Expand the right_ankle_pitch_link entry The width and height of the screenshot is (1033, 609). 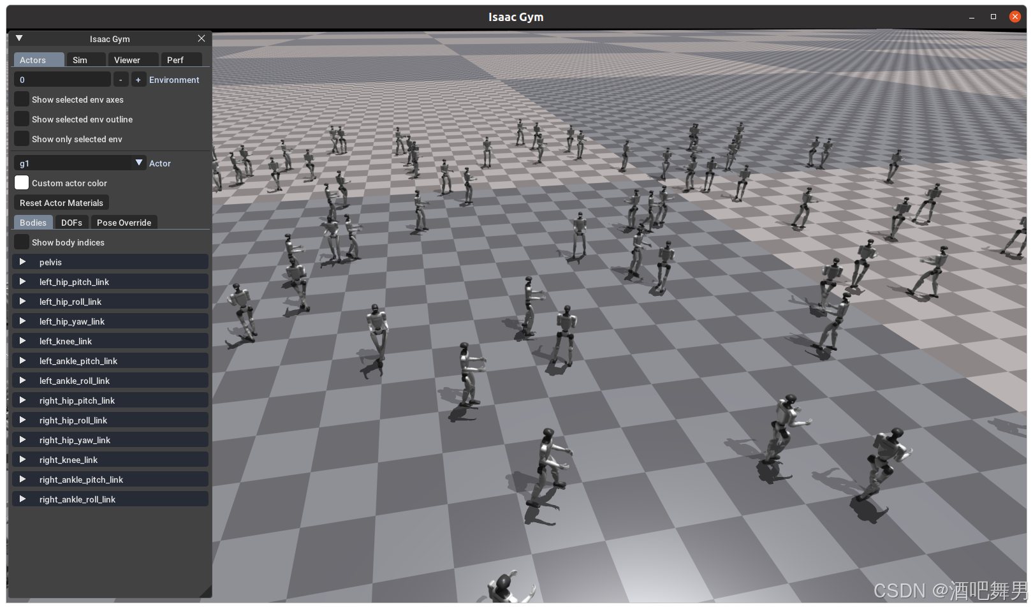tap(110, 480)
